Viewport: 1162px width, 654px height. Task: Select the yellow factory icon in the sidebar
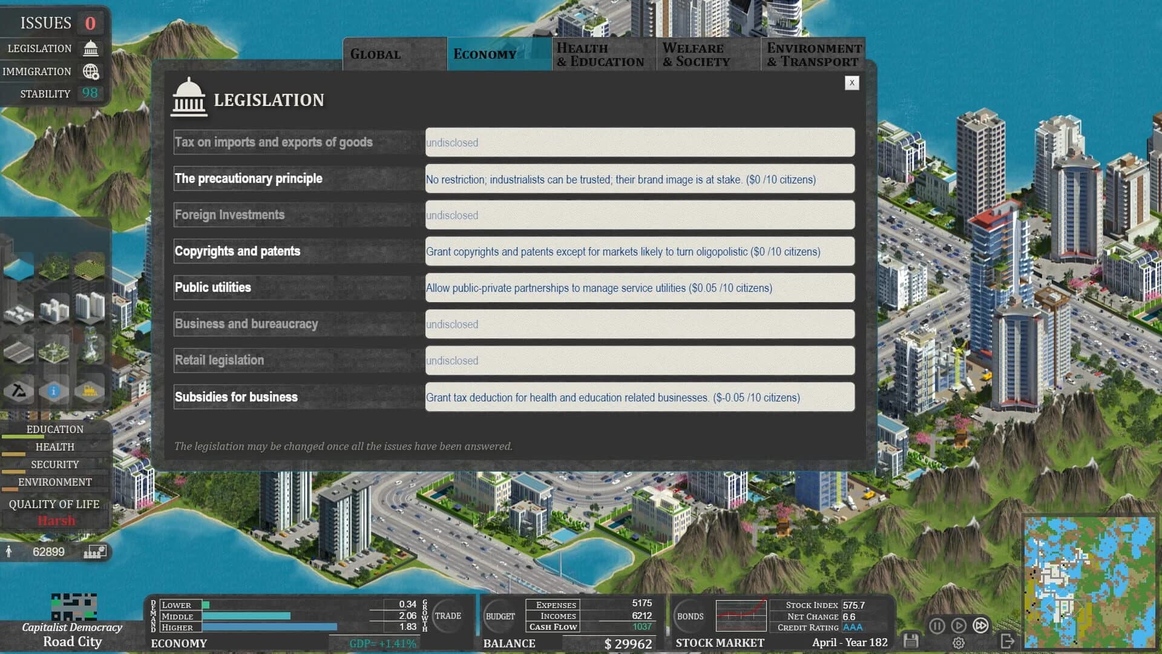coord(90,391)
